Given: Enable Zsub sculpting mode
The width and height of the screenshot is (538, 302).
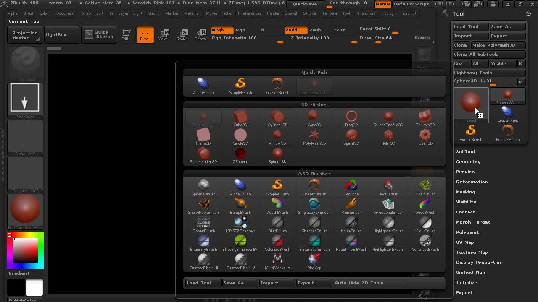Looking at the screenshot, I should click(x=315, y=30).
